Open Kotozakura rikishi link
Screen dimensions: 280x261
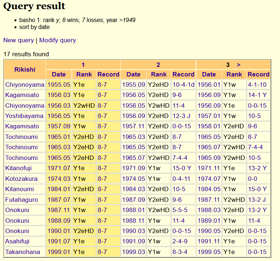coord(21,179)
